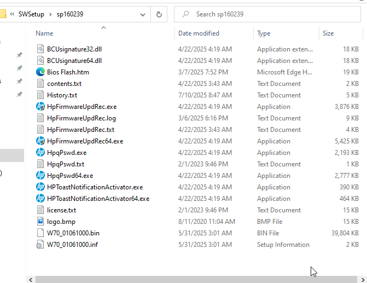Focus the Search sp160239 box

(267, 14)
